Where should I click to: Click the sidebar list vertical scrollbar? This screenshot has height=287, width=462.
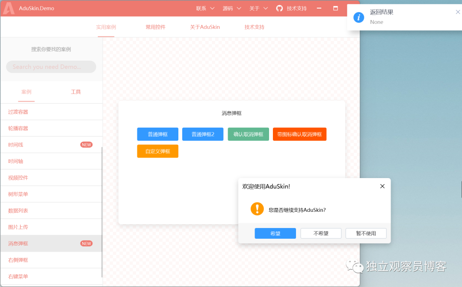pos(102,212)
